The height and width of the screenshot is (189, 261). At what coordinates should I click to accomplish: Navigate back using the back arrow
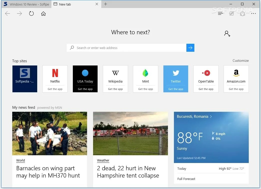(x=7, y=13)
